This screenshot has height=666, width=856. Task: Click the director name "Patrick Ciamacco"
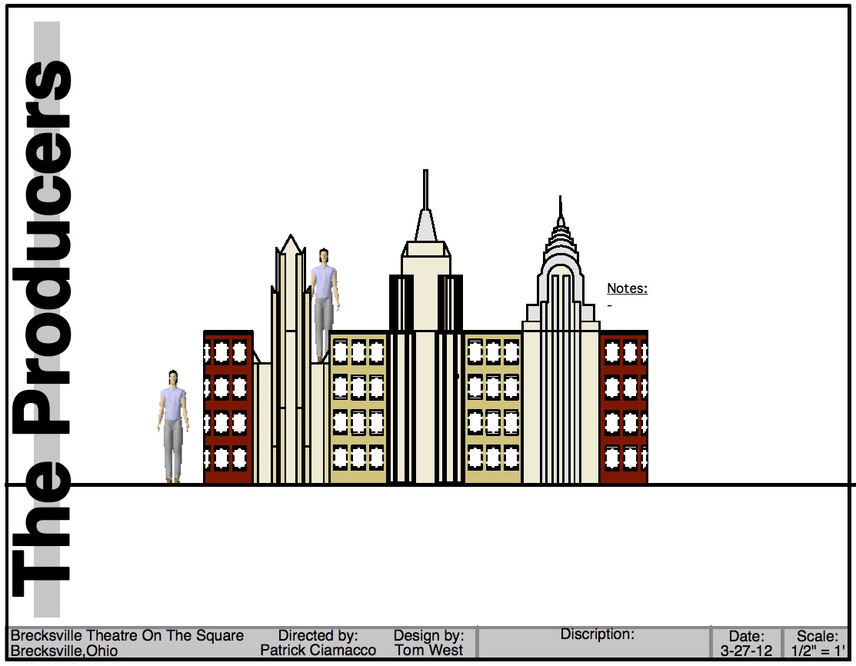[x=318, y=651]
